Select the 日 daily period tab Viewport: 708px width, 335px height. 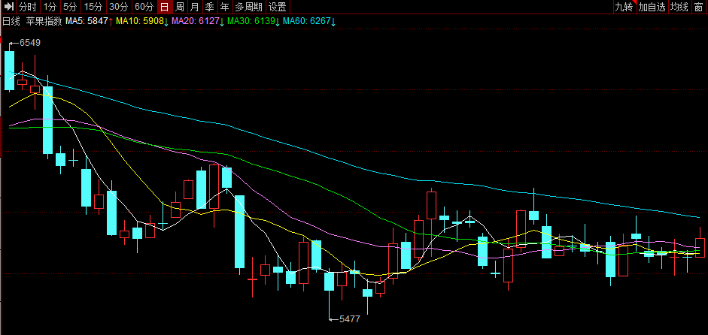tap(165, 6)
